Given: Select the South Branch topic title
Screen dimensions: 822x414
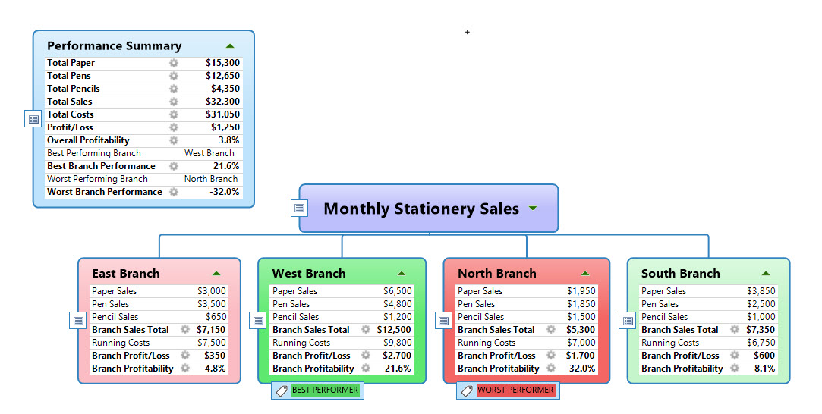Looking at the screenshot, I should (x=680, y=274).
